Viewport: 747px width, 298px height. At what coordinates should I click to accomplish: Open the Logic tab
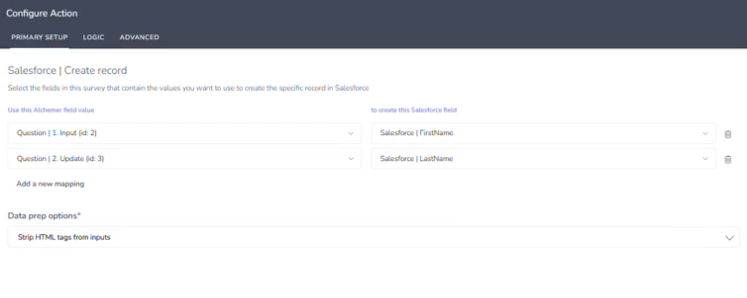[94, 37]
